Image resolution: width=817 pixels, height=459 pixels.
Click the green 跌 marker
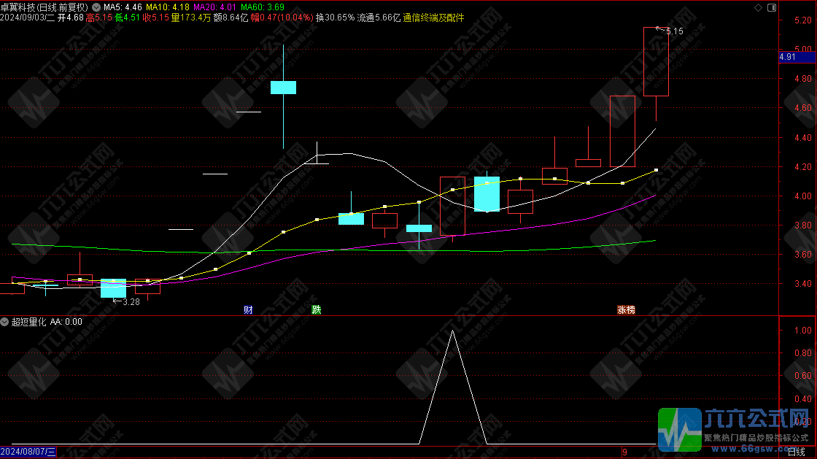click(x=317, y=310)
